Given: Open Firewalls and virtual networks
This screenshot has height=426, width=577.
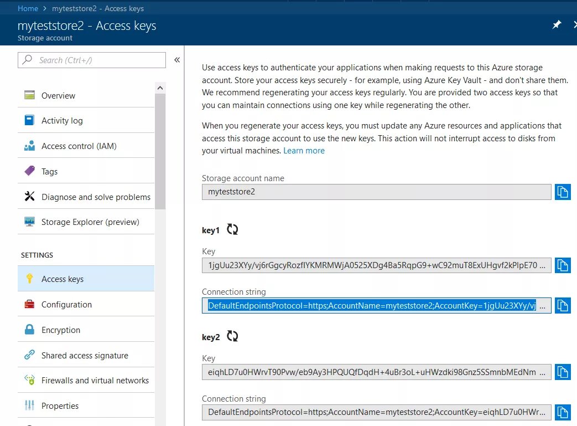Looking at the screenshot, I should coord(86,381).
